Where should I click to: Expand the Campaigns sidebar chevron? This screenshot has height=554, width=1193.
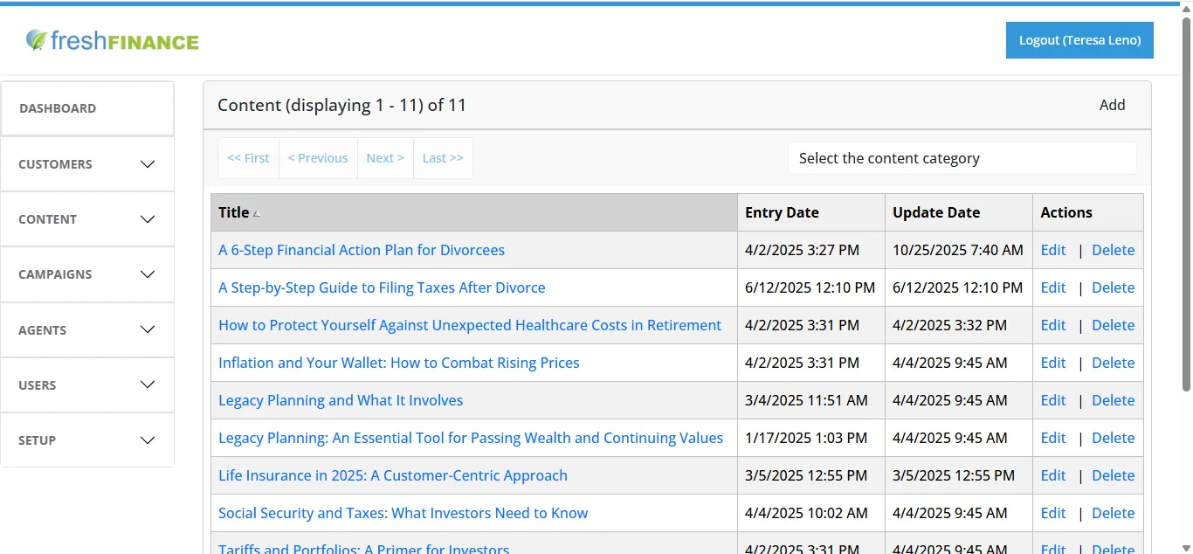tap(148, 274)
